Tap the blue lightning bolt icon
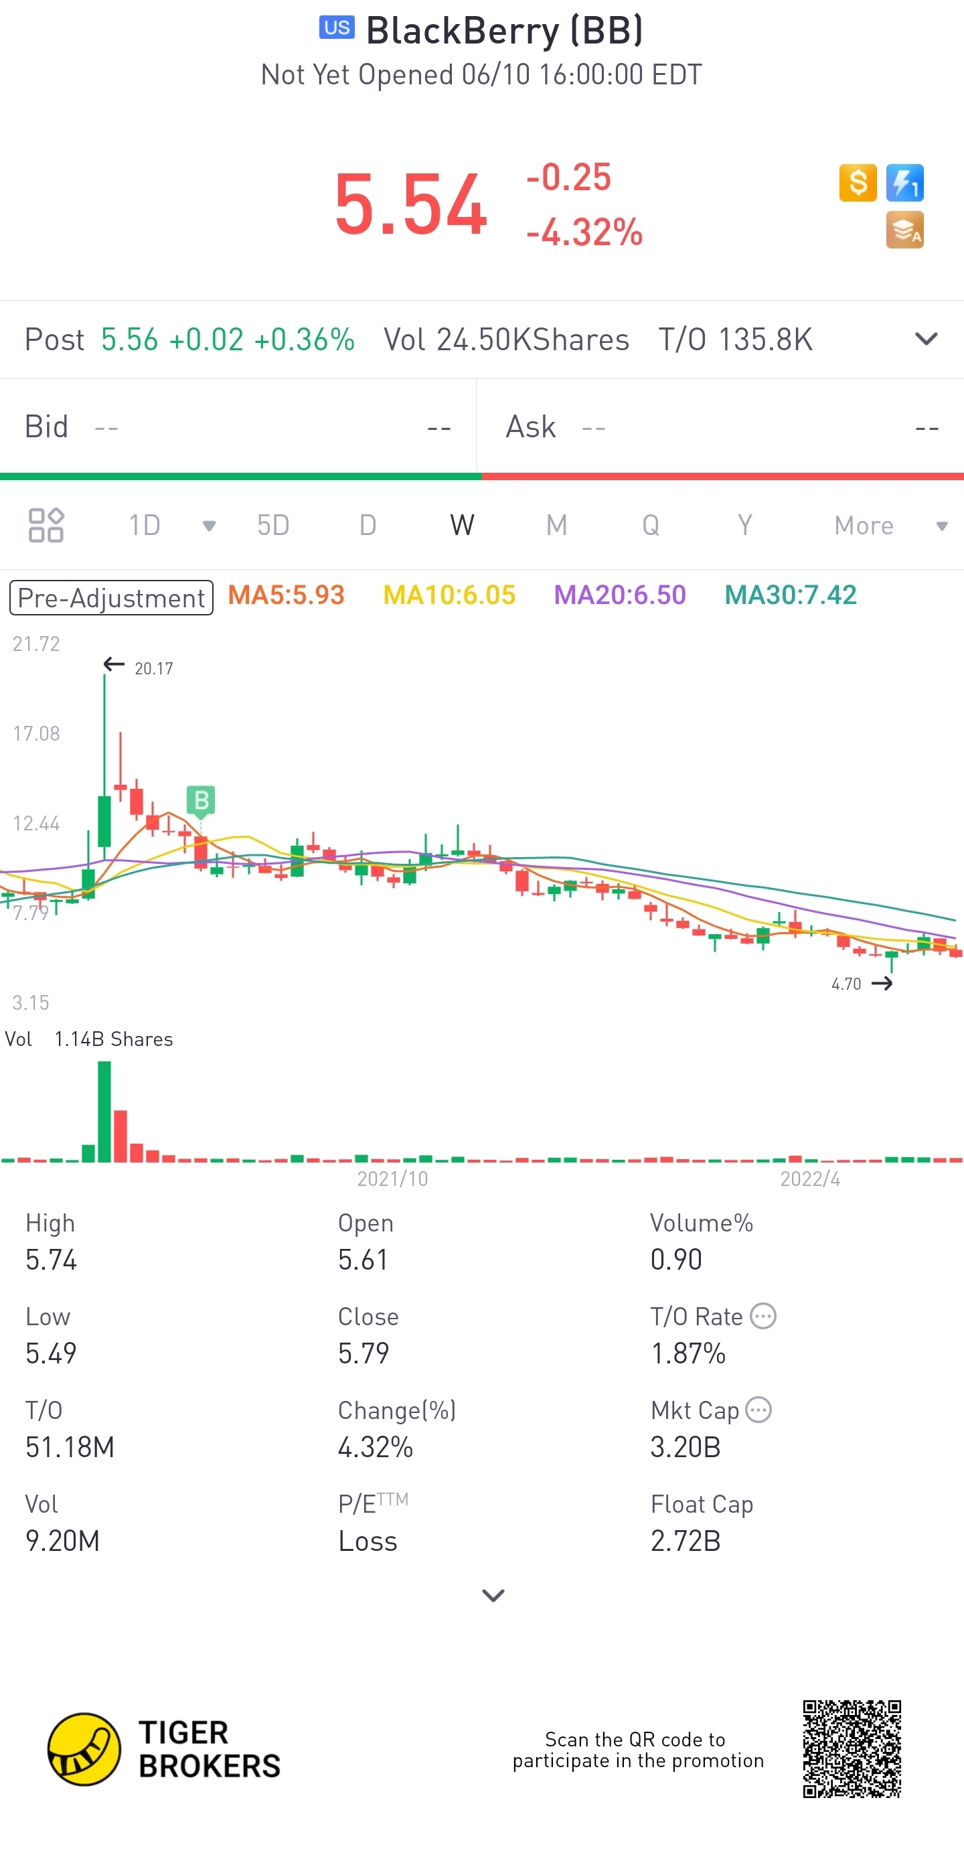The width and height of the screenshot is (964, 1871). (904, 182)
